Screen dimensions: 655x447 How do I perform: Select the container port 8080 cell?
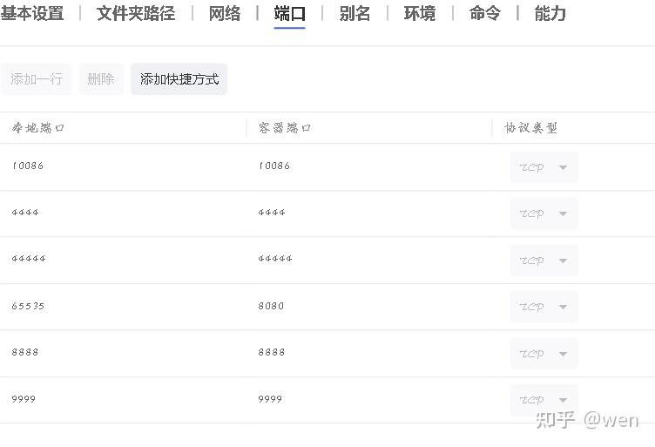click(x=272, y=307)
